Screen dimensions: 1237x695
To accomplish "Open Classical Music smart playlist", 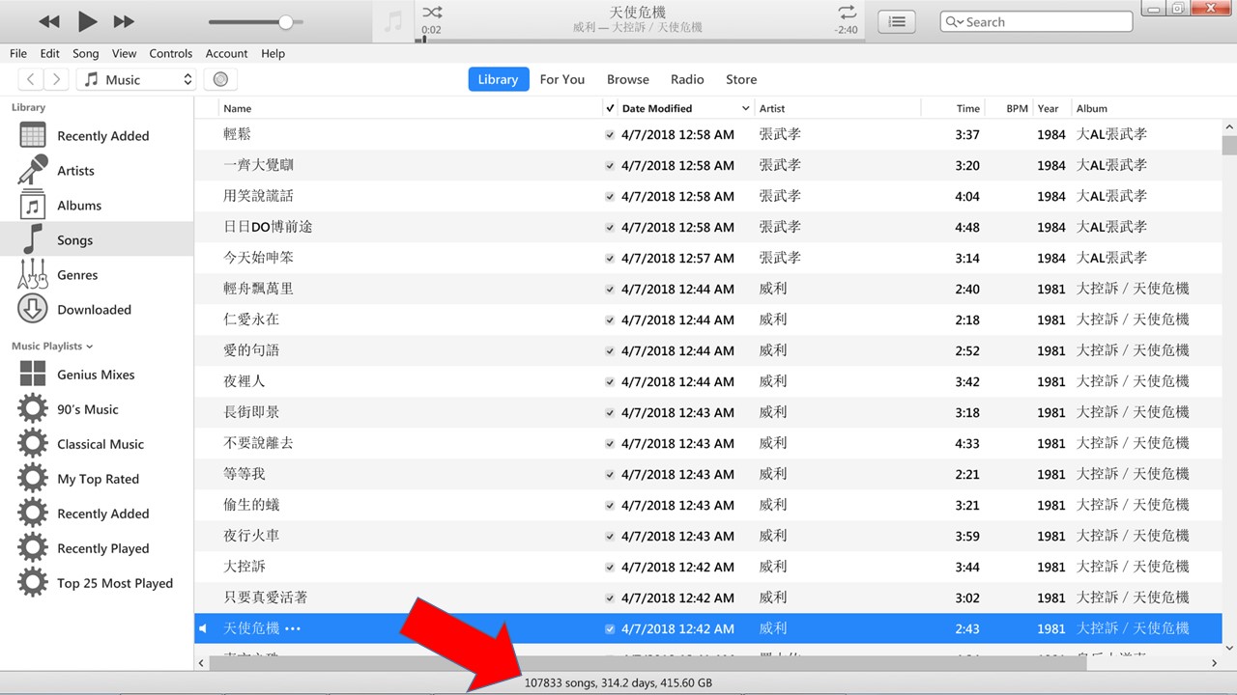I will [x=97, y=444].
